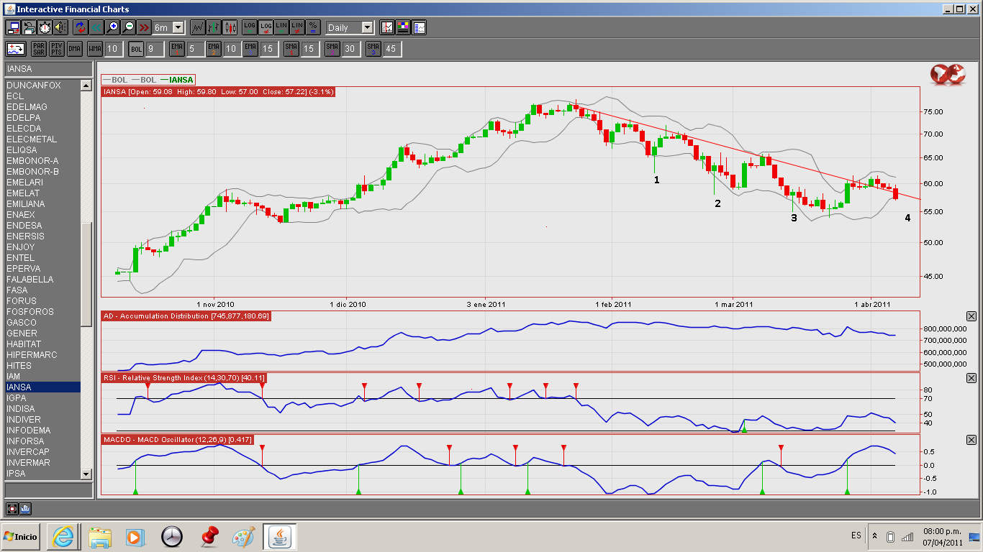Viewport: 983px width, 552px height.
Task: Click the zoom in magnifier icon
Action: [112, 27]
